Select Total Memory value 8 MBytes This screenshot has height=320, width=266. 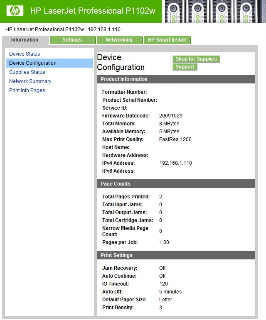(x=169, y=124)
